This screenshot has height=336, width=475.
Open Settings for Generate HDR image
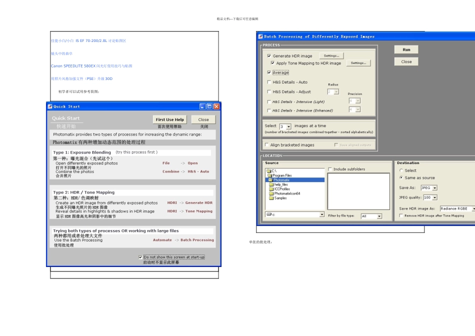point(331,55)
